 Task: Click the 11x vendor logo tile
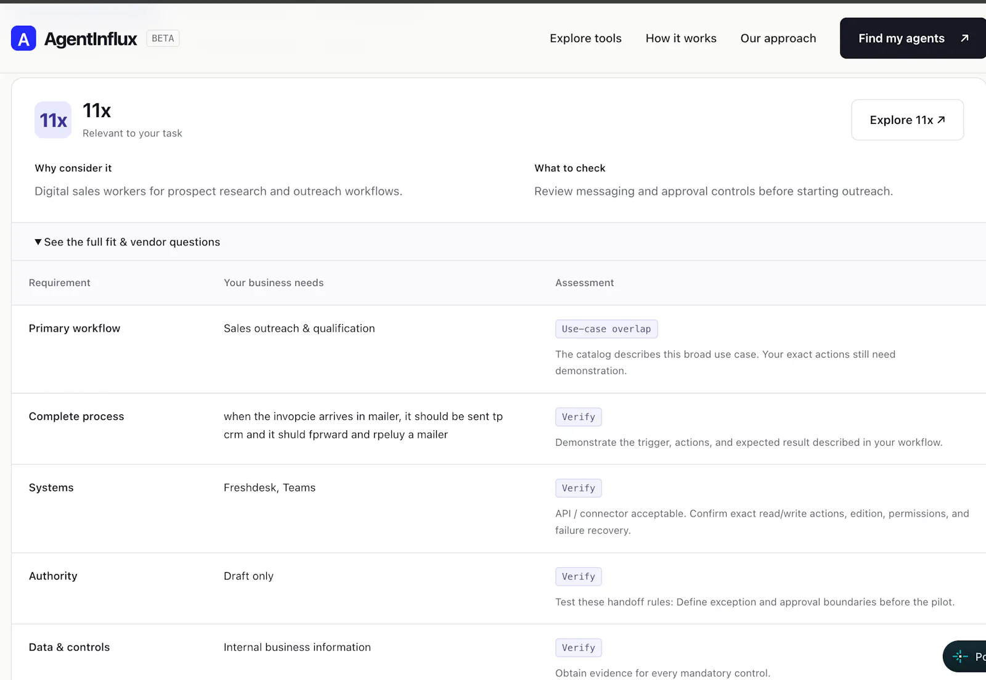(53, 120)
